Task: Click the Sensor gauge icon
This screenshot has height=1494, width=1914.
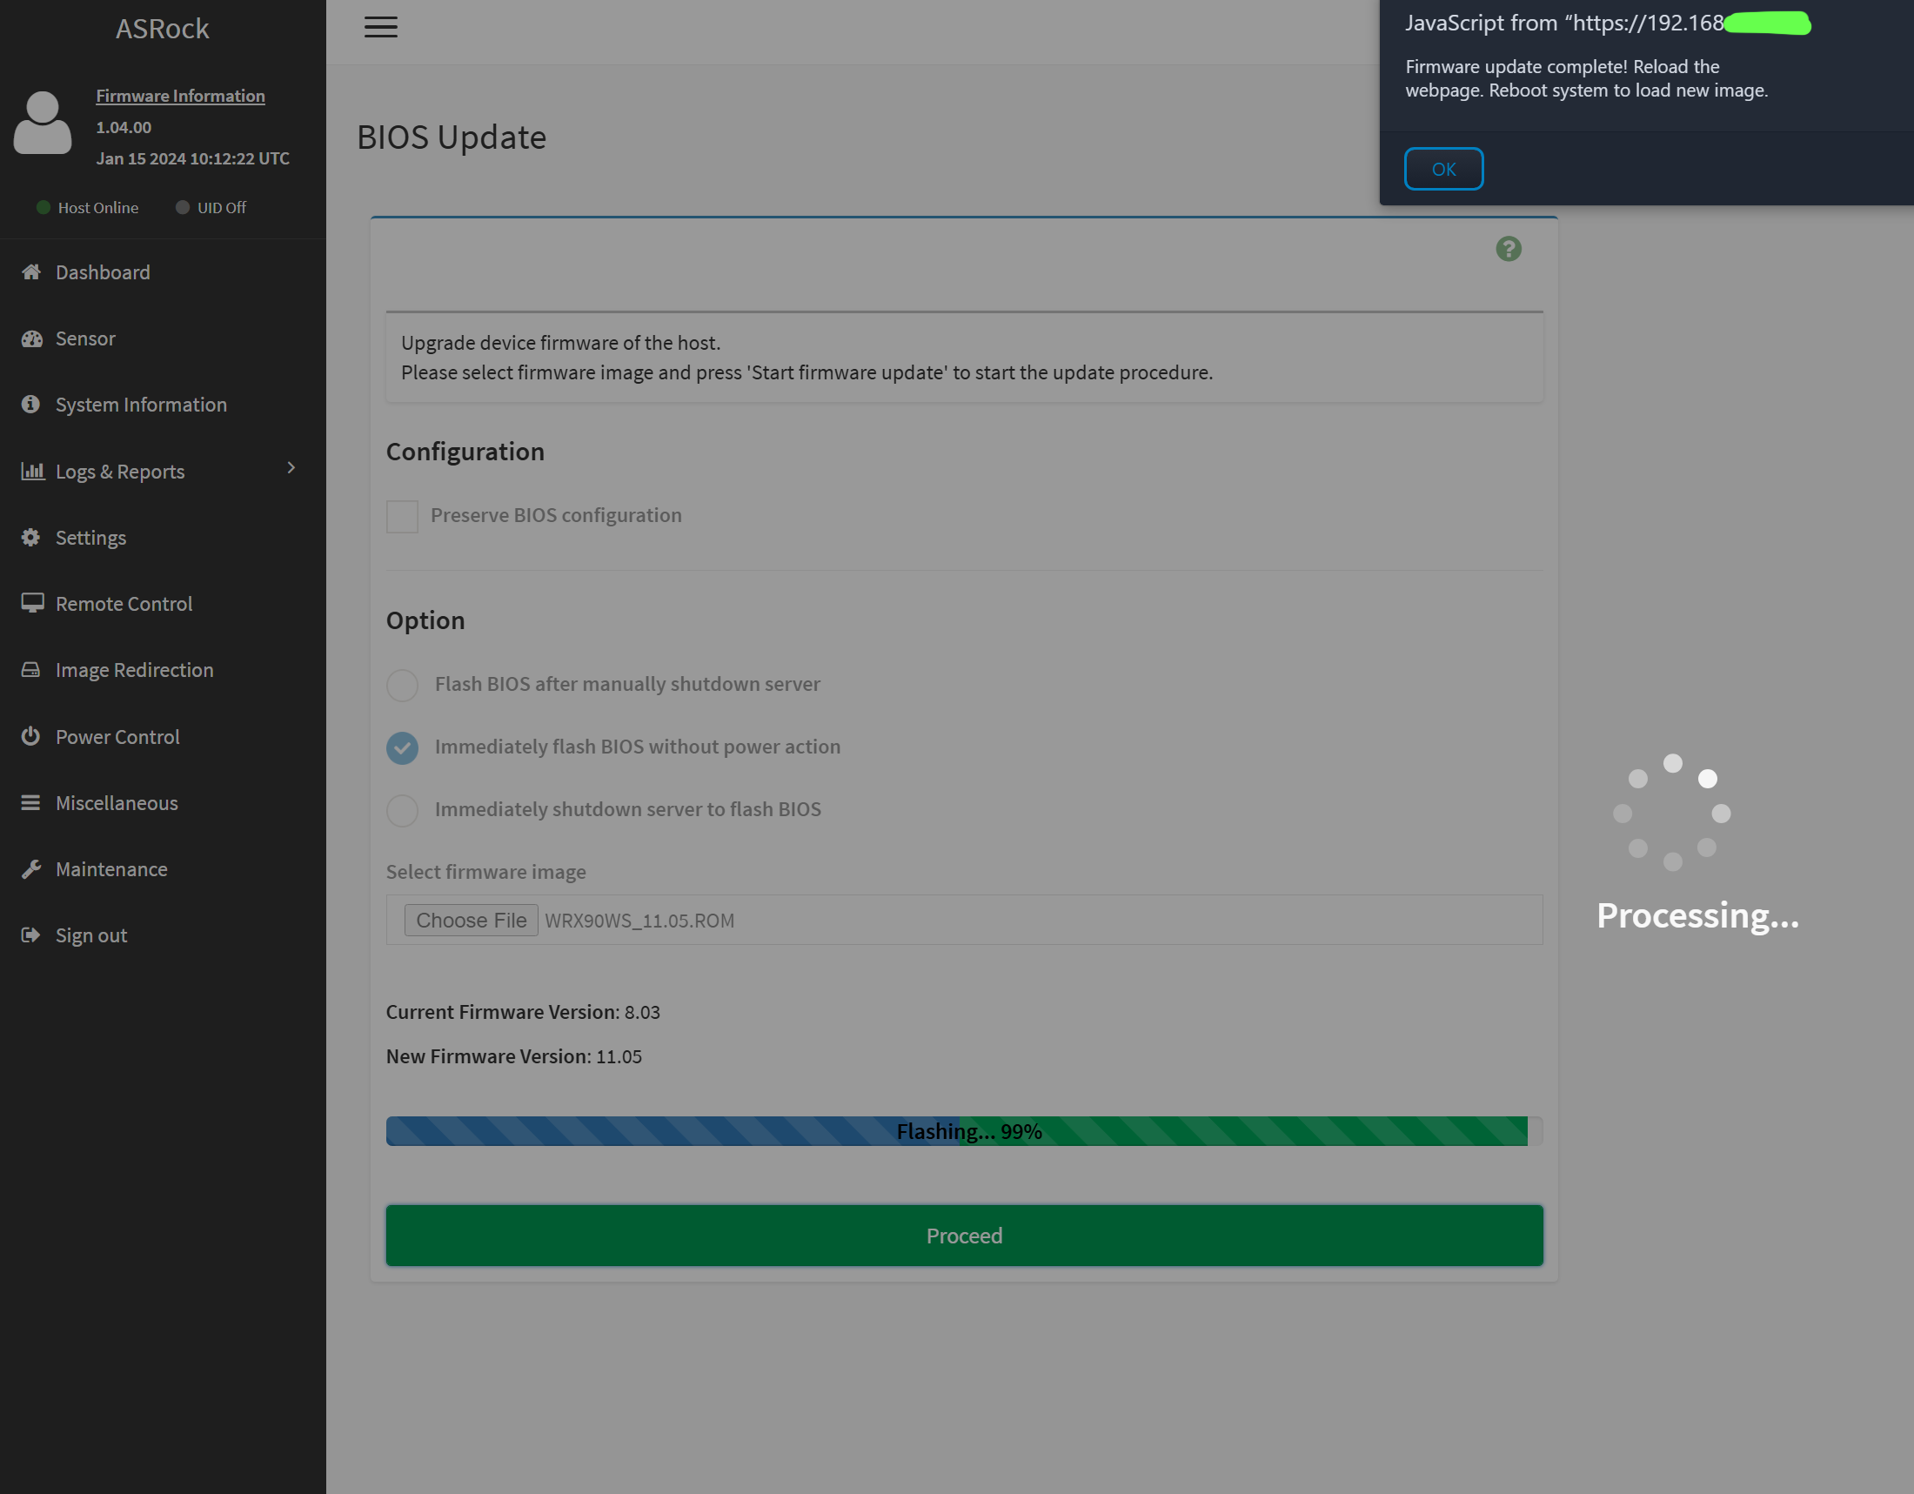Action: click(31, 339)
